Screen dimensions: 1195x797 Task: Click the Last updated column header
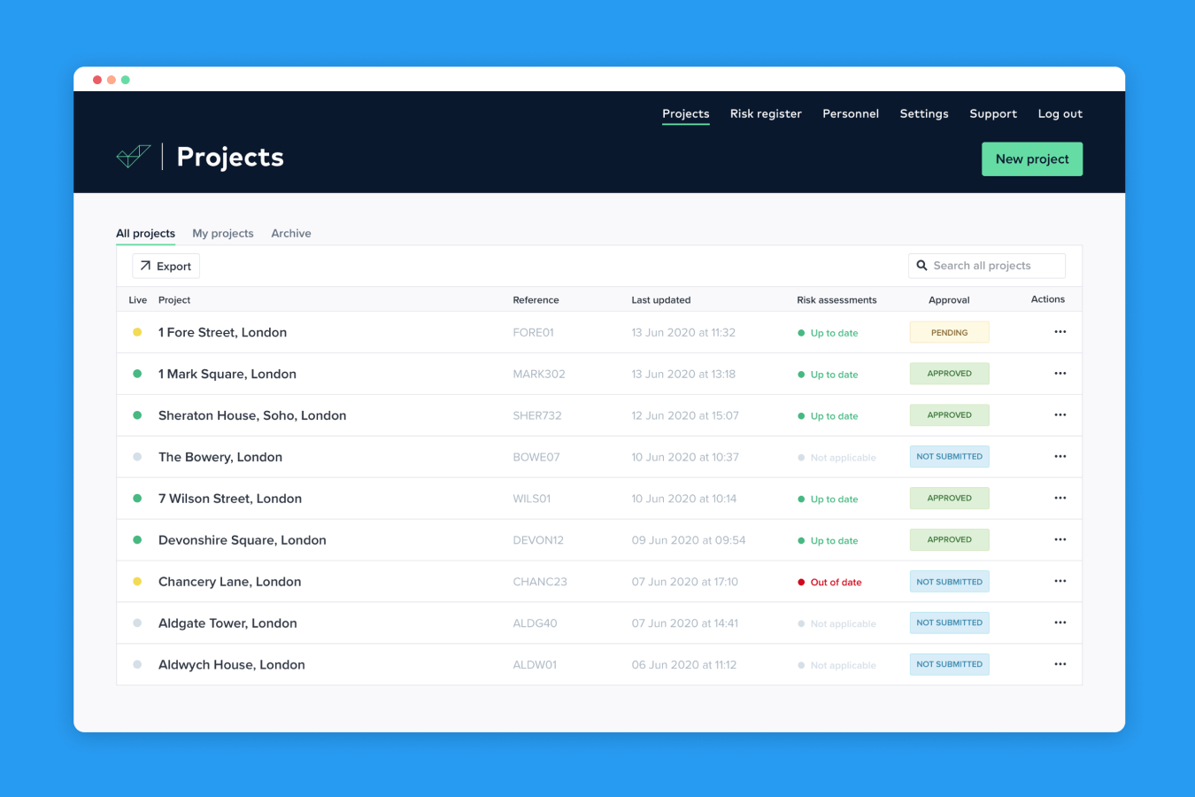pyautogui.click(x=661, y=300)
